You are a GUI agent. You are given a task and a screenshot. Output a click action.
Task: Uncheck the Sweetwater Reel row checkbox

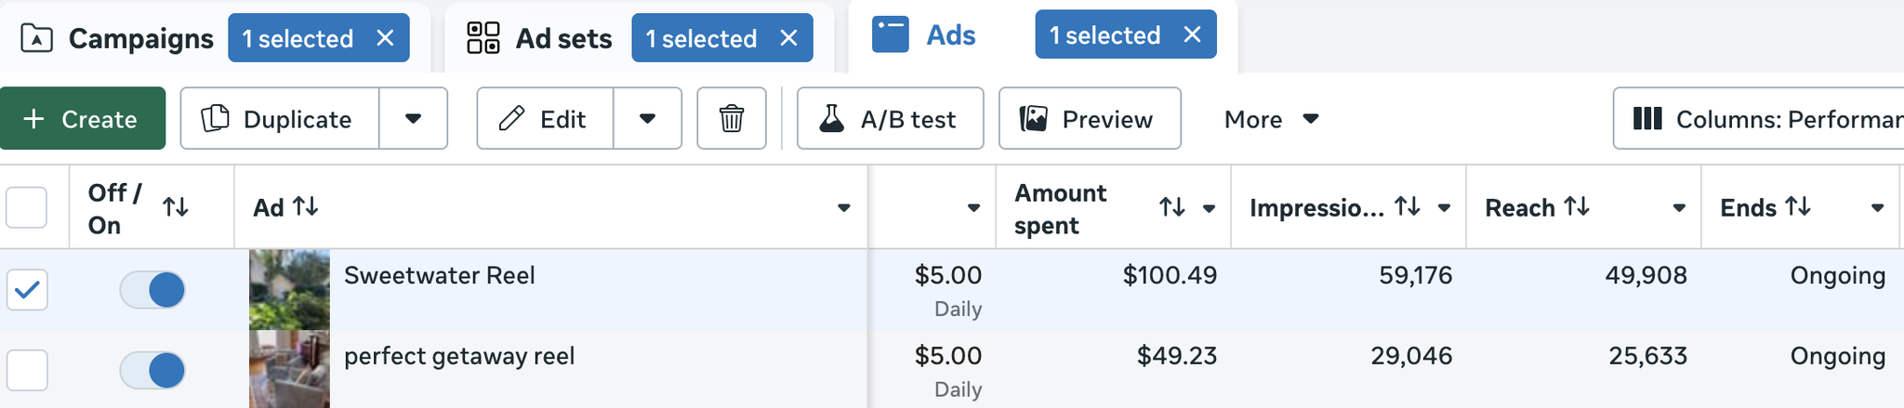27,289
